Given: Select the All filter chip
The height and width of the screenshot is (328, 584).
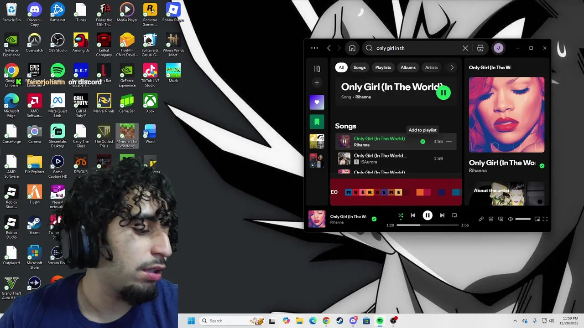Looking at the screenshot, I should [x=341, y=67].
